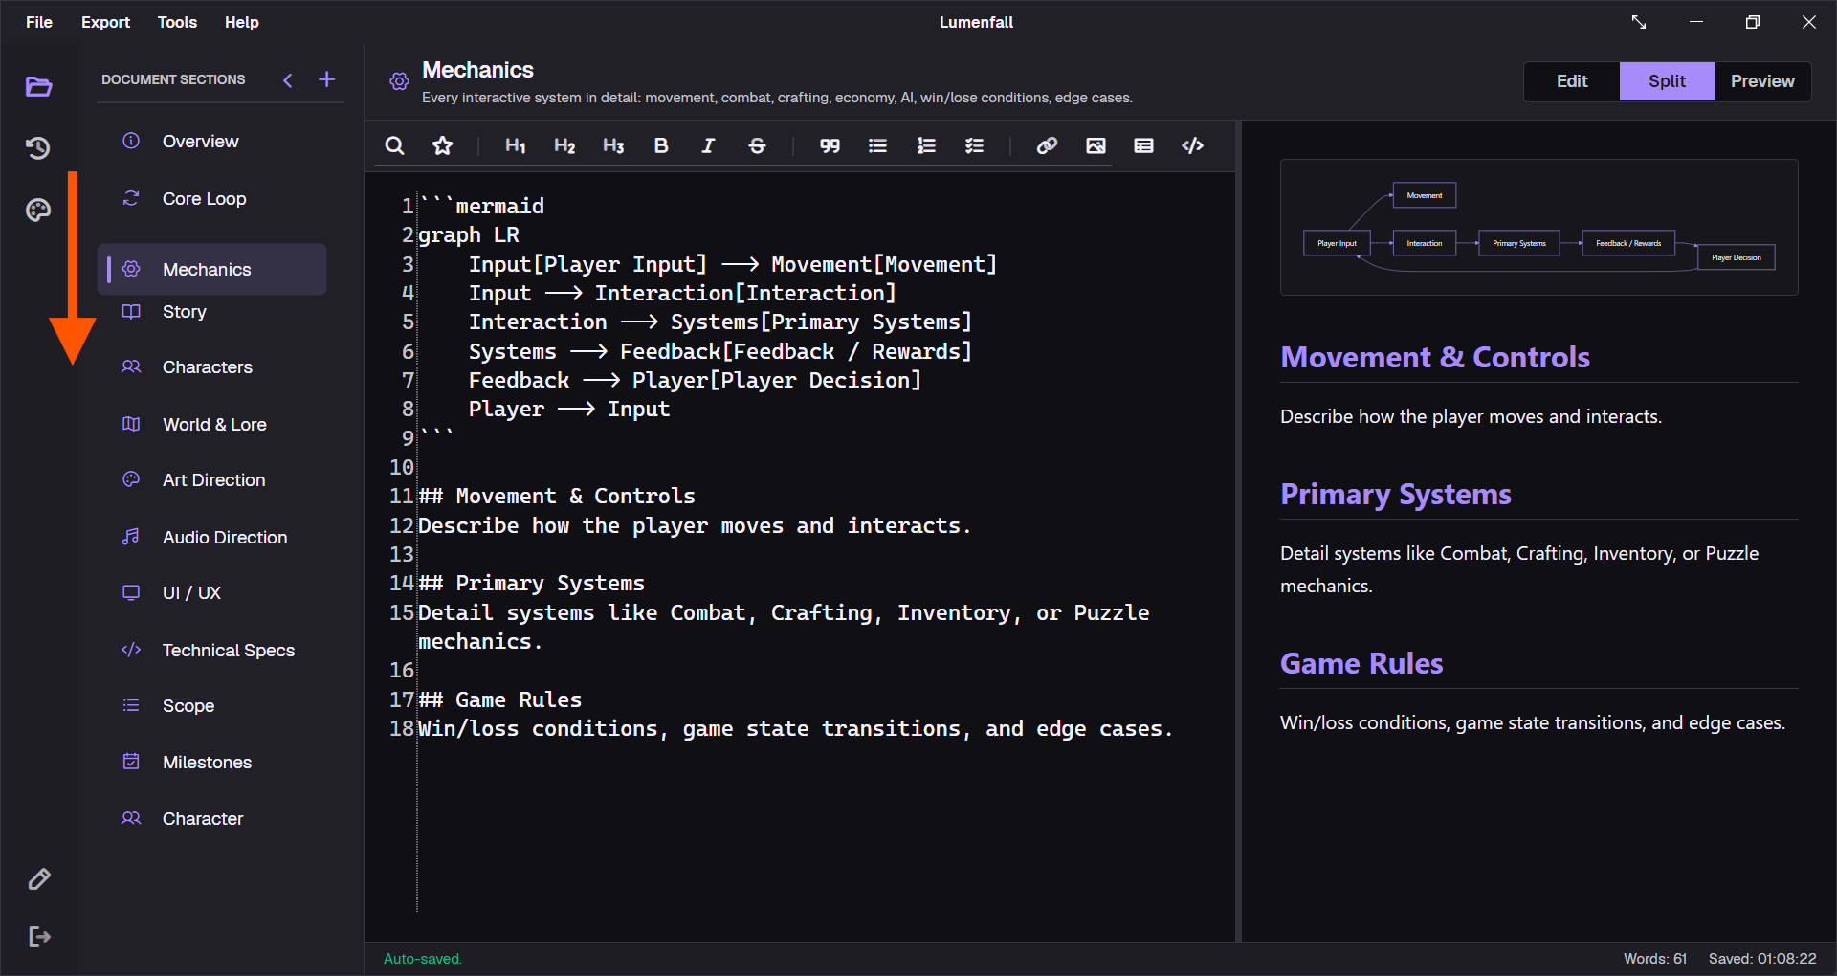Click the Movement & Controls preview heading
1837x976 pixels.
click(x=1435, y=358)
